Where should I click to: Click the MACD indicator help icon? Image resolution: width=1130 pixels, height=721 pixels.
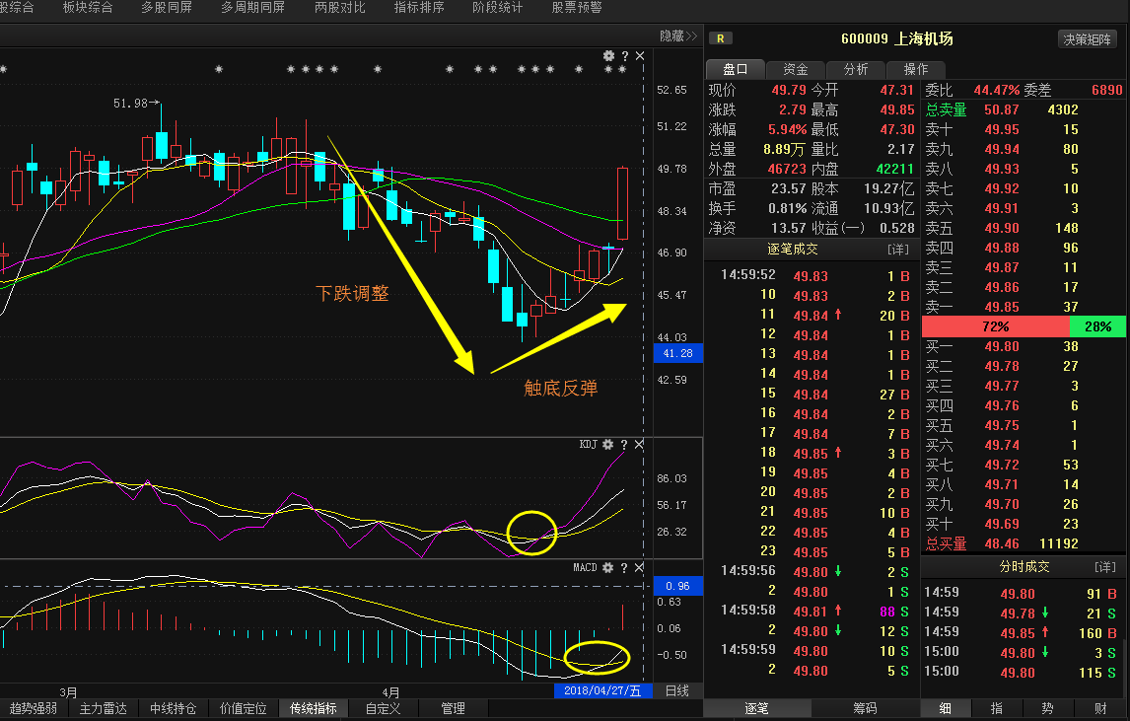(x=624, y=568)
